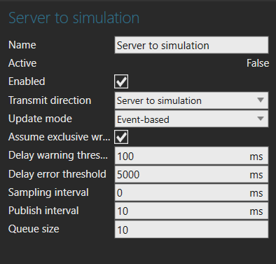Click the 'Delay error threshold' label
Screen dimensions: 276x264
57,174
